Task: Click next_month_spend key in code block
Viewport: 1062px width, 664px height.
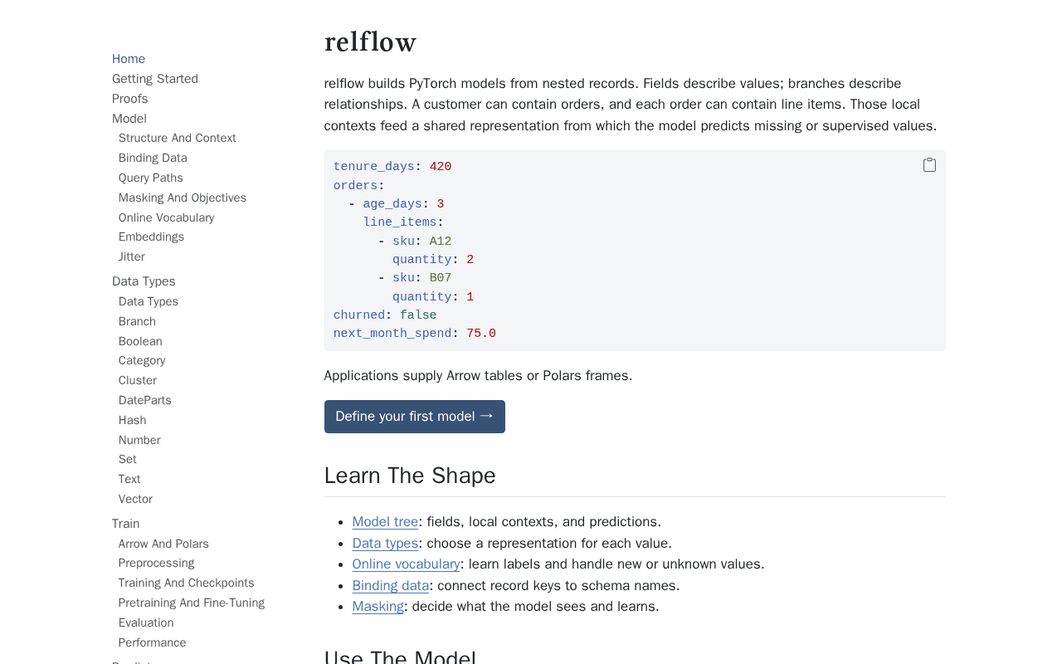Action: [392, 334]
